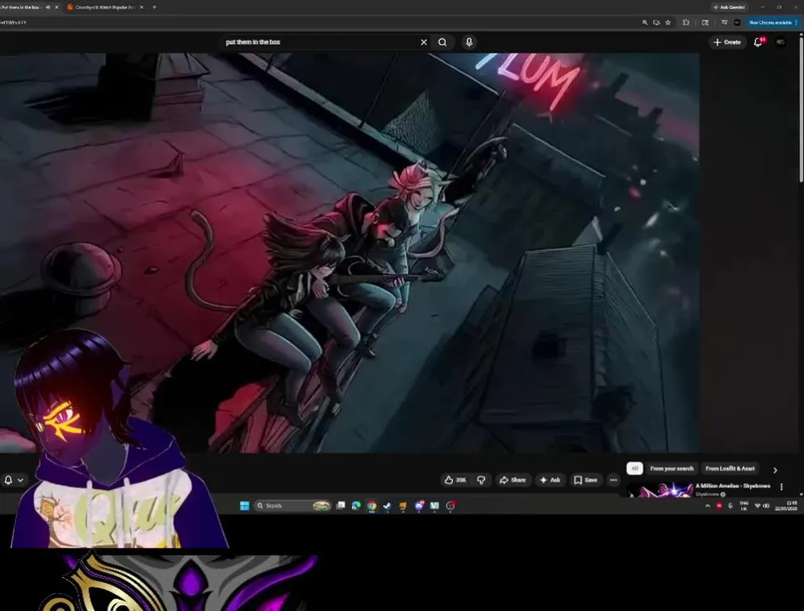The height and width of the screenshot is (611, 804).
Task: Click the Ask button
Action: tap(550, 479)
